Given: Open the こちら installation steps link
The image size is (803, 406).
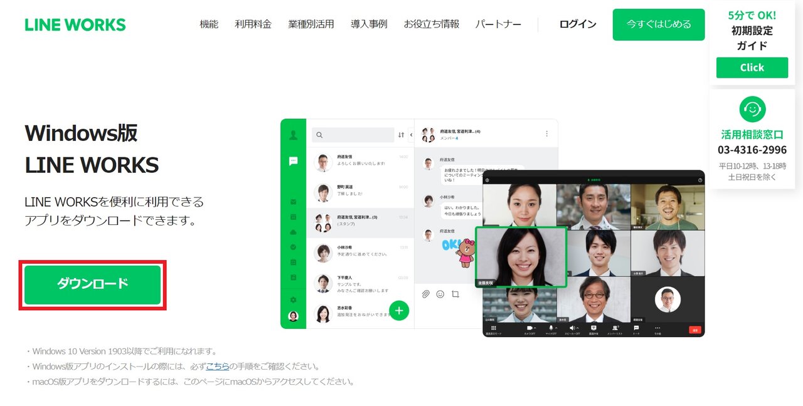Looking at the screenshot, I should (x=218, y=367).
